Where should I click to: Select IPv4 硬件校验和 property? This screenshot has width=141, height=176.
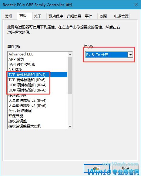[x=22, y=65]
